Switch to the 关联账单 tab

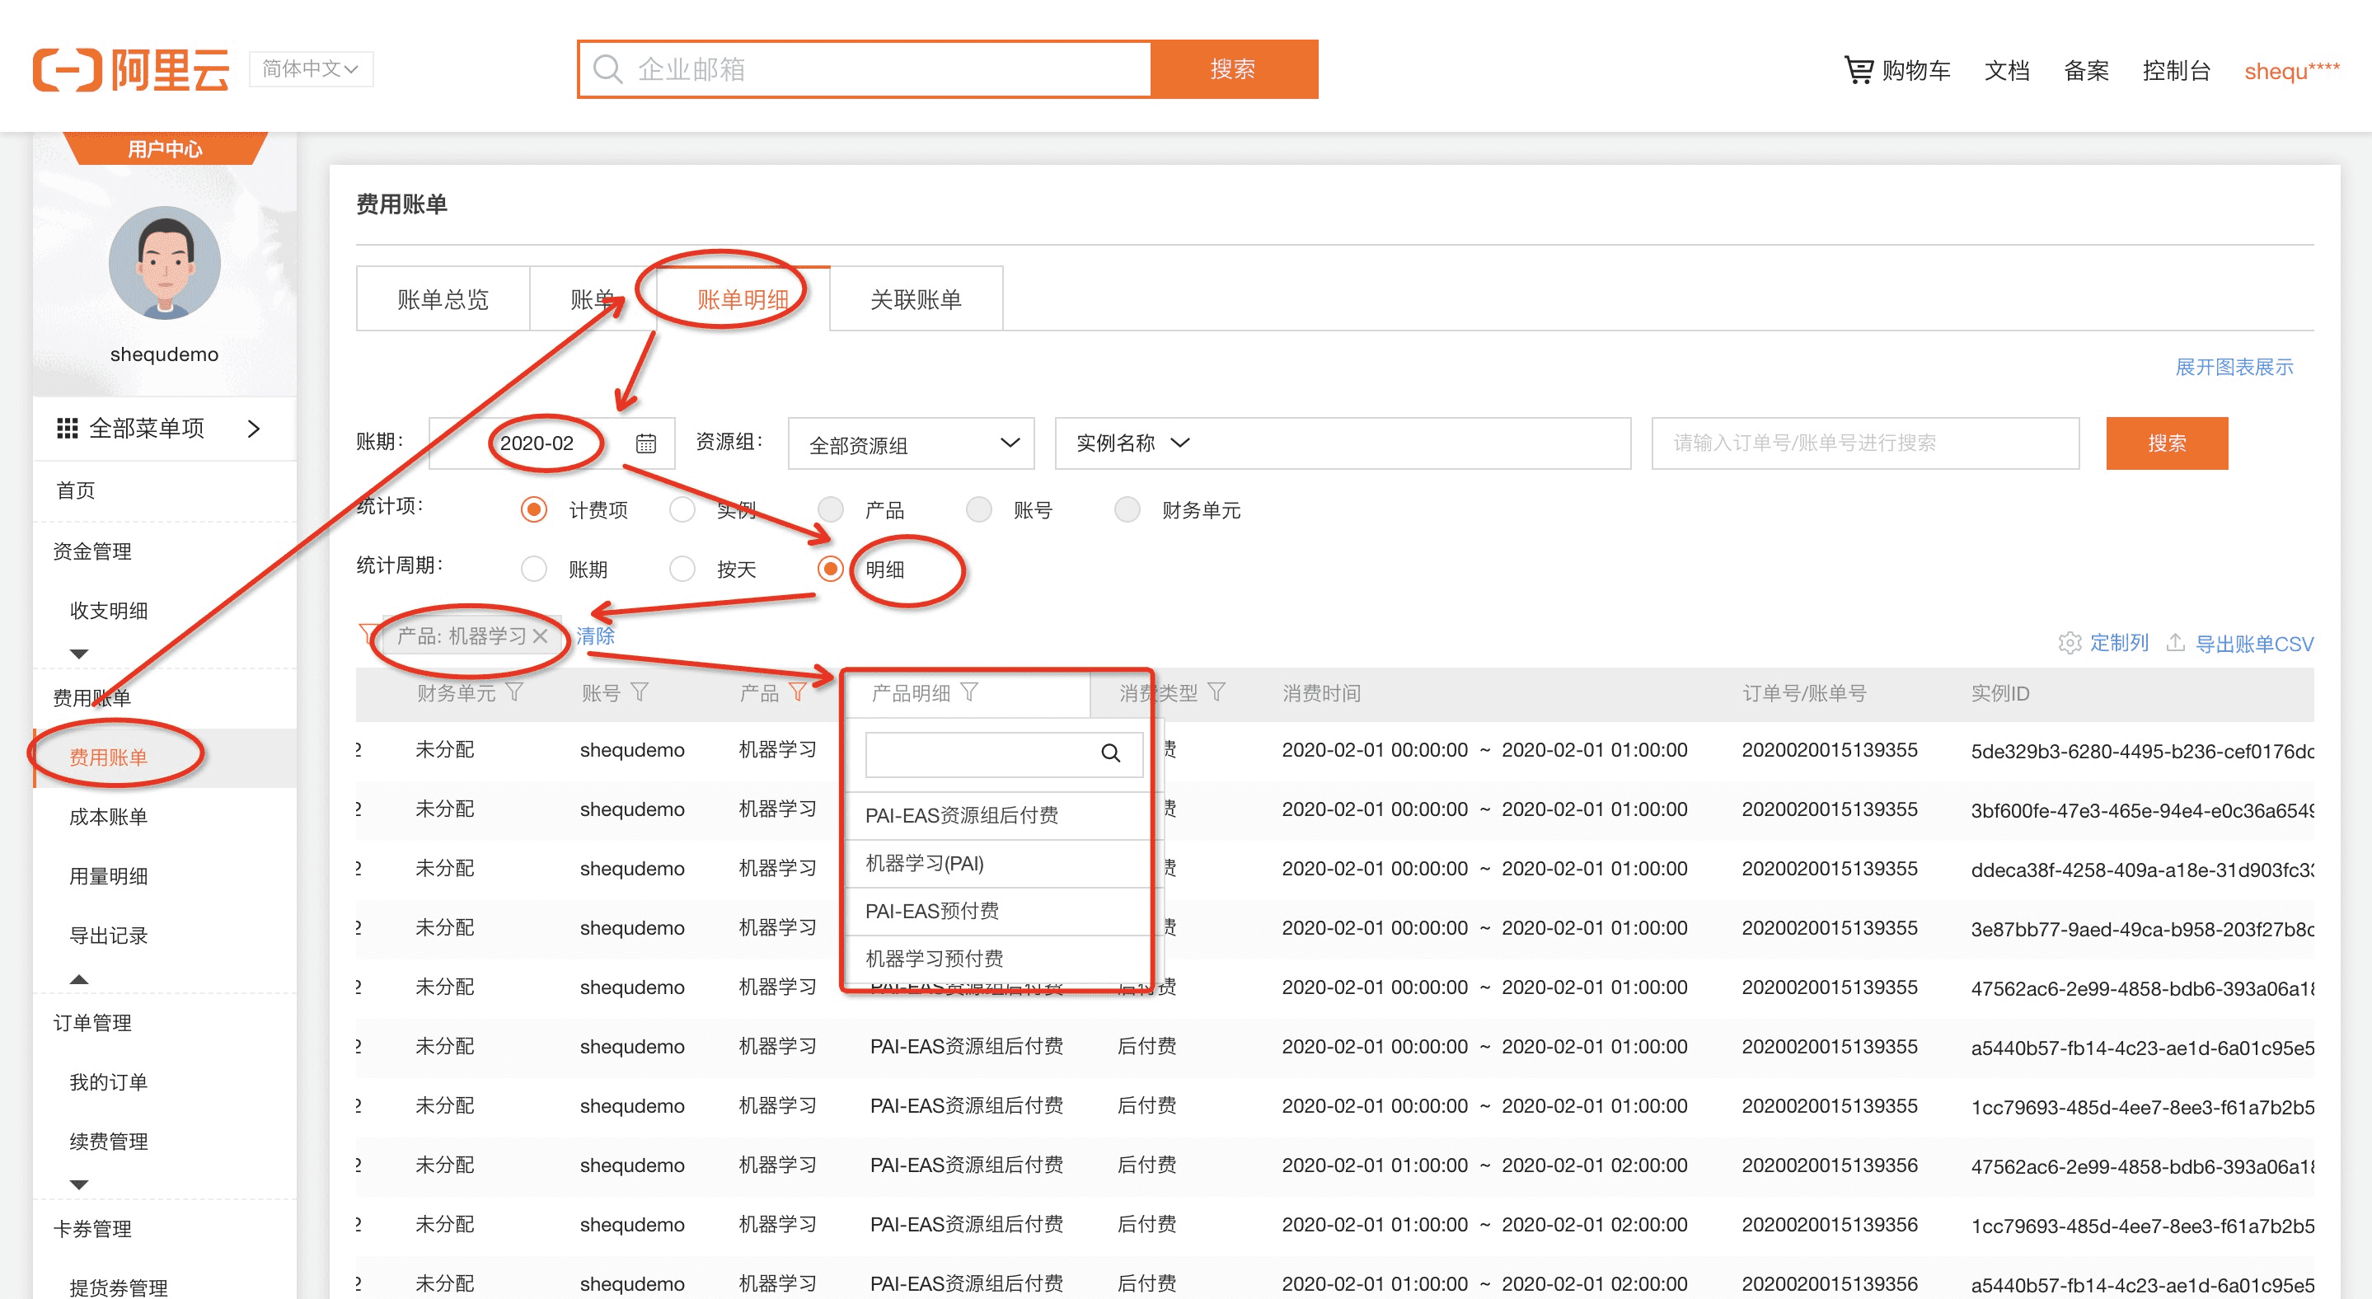tap(916, 299)
